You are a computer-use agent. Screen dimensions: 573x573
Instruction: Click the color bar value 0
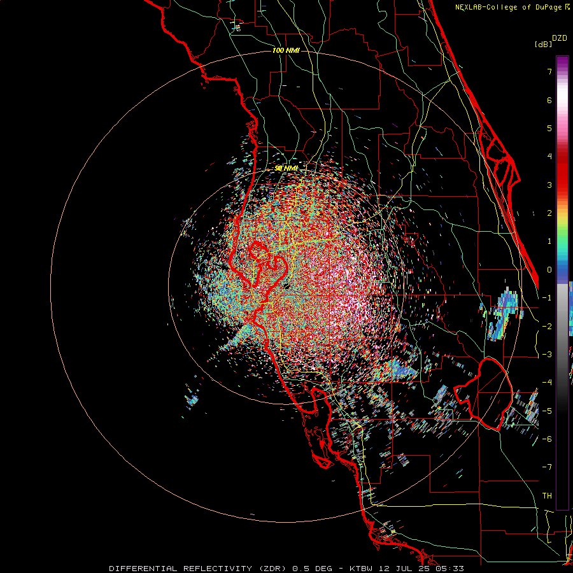[549, 270]
